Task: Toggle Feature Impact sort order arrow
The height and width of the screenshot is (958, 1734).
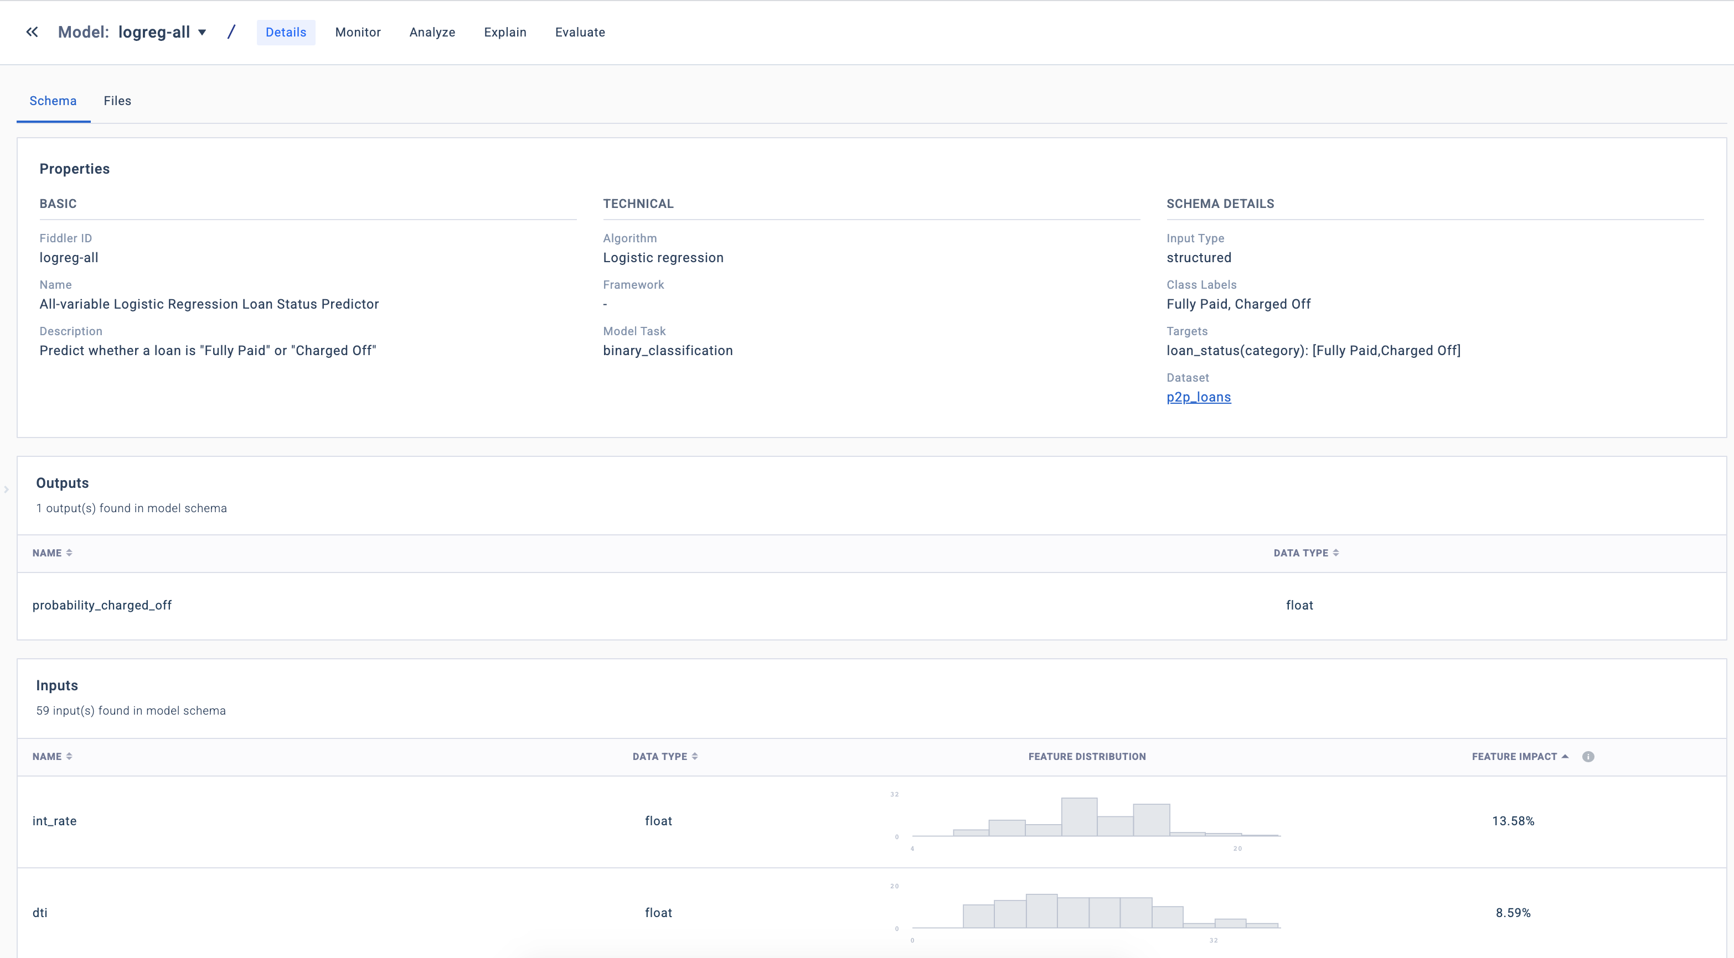Action: click(1565, 756)
